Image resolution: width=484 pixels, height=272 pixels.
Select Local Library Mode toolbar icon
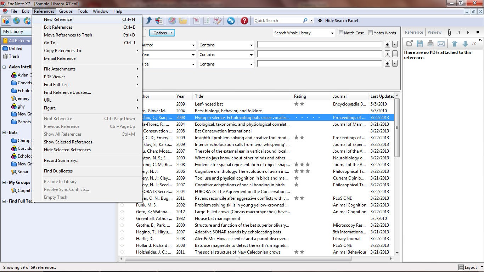pyautogui.click(x=6, y=21)
